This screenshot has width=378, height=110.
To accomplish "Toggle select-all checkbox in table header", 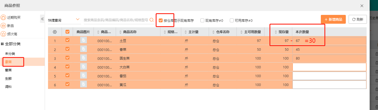I will pos(67,32).
